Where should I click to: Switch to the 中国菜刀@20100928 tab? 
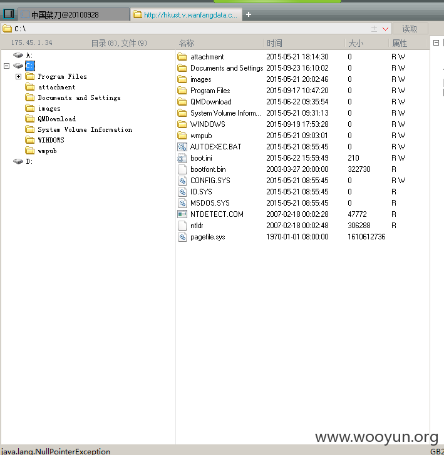(74, 14)
